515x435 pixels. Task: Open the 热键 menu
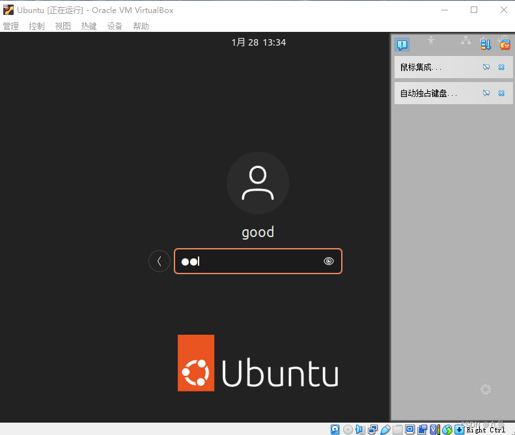(89, 26)
